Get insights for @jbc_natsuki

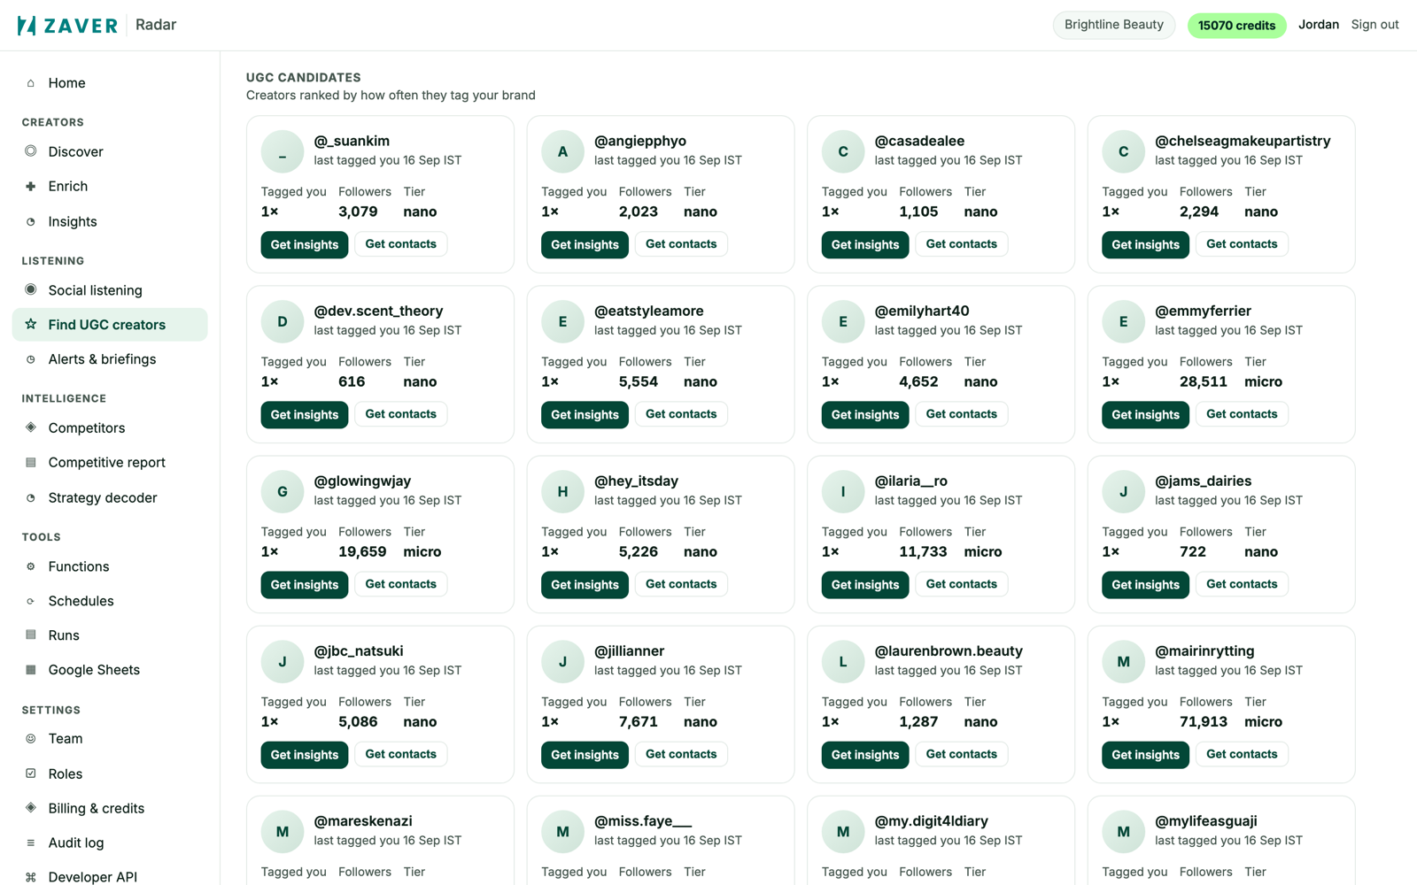pos(305,754)
